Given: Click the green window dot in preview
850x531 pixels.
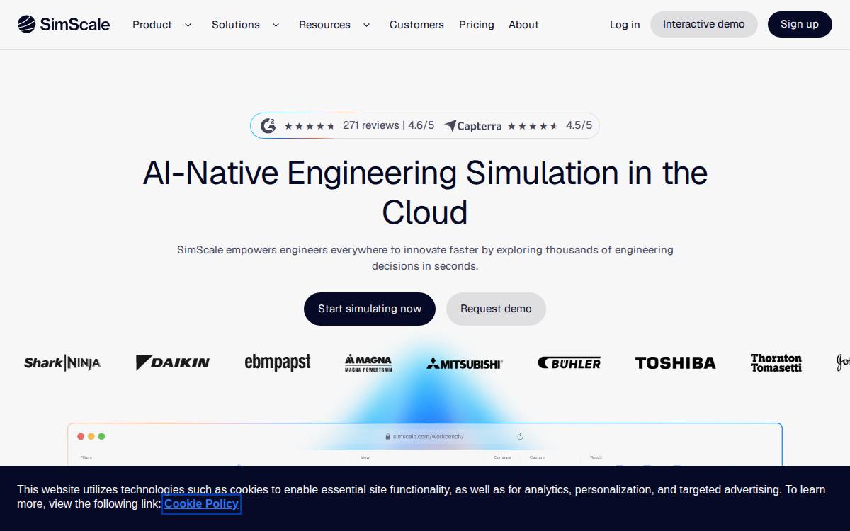Looking at the screenshot, I should click(x=101, y=436).
